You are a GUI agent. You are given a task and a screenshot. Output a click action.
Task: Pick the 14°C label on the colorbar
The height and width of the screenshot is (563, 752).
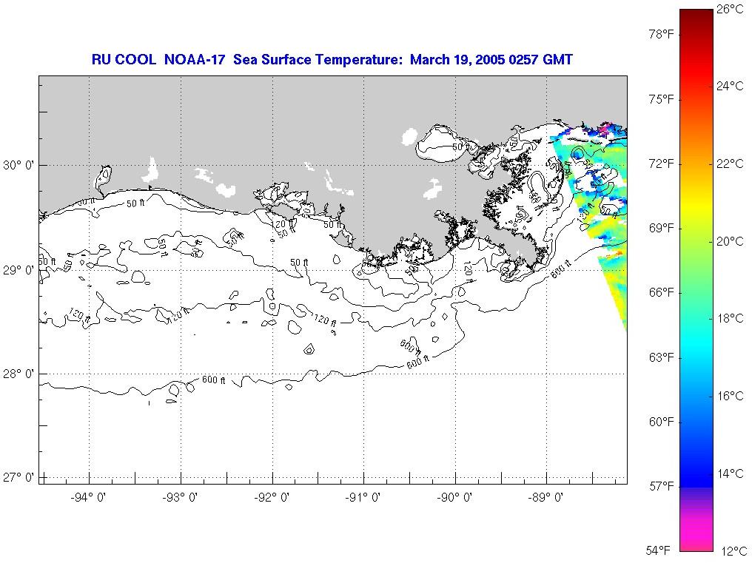[x=730, y=473]
